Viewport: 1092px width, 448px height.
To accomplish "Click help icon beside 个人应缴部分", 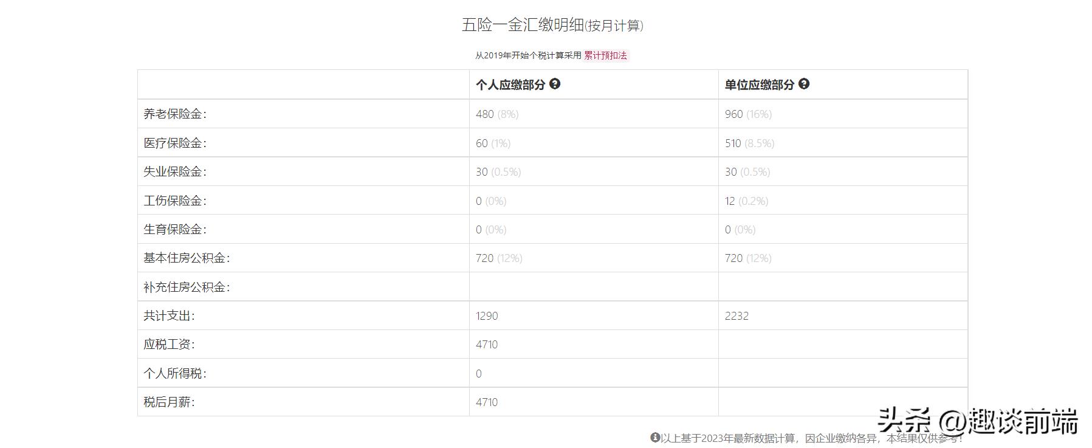I will coord(554,84).
